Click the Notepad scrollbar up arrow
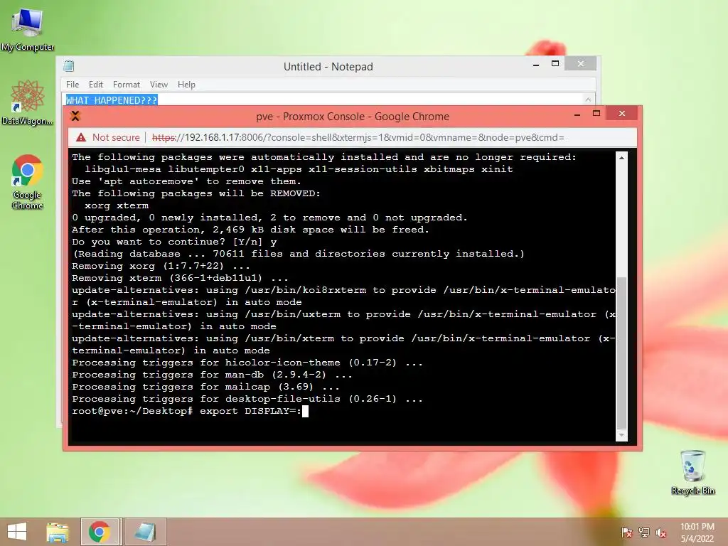Screen dimensions: 728x546 click(x=588, y=100)
